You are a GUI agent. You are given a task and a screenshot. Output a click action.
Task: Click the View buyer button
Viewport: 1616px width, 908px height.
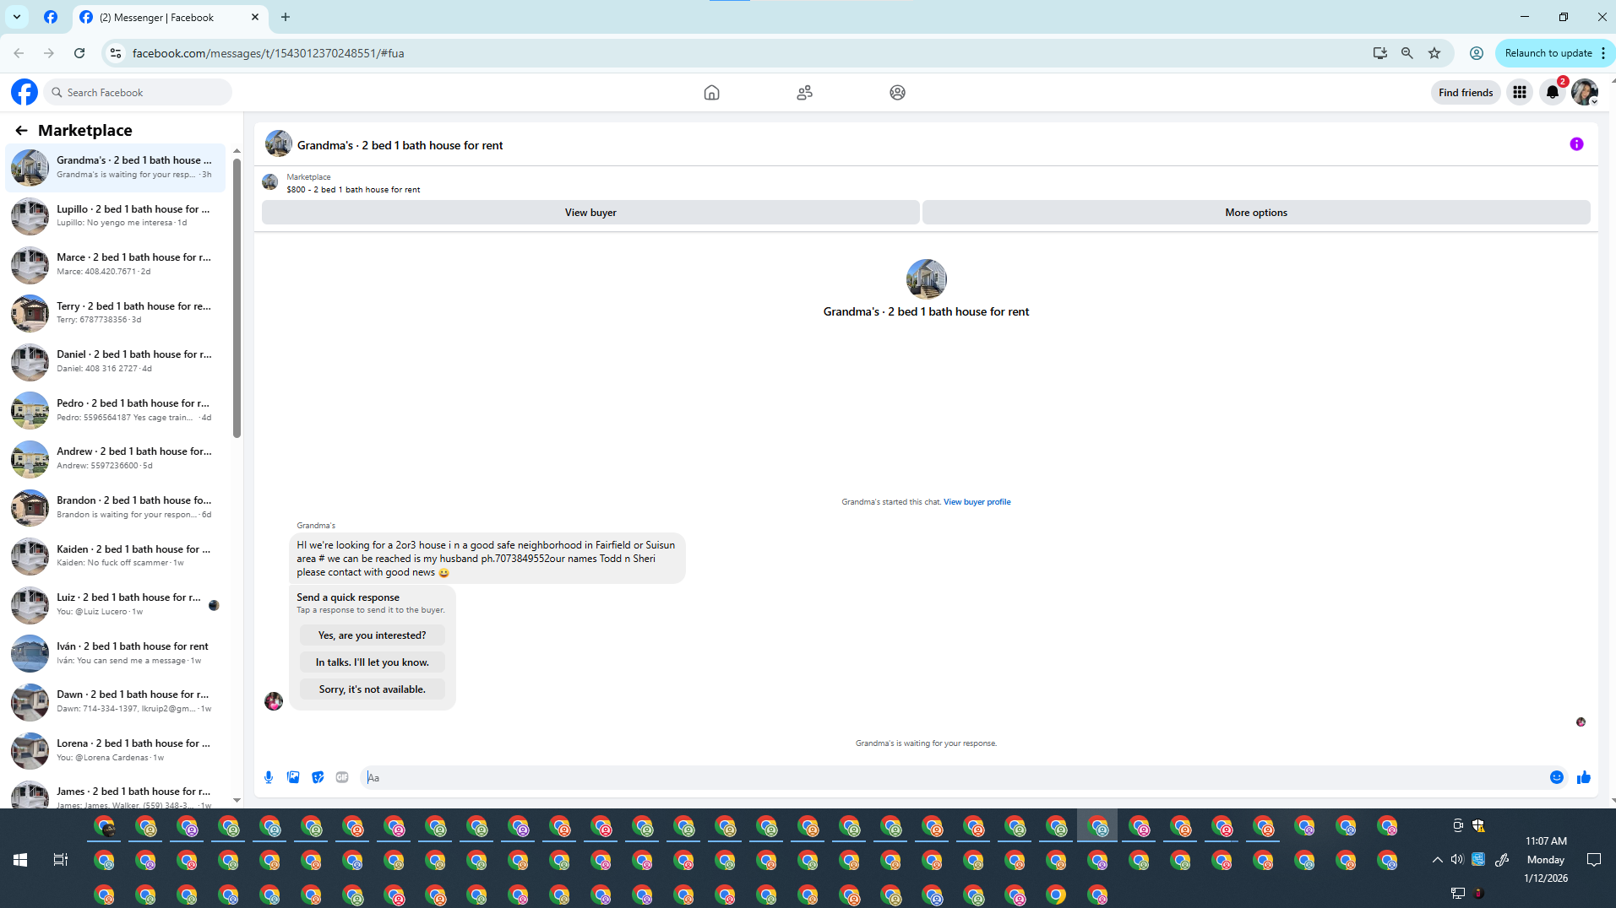pyautogui.click(x=590, y=213)
